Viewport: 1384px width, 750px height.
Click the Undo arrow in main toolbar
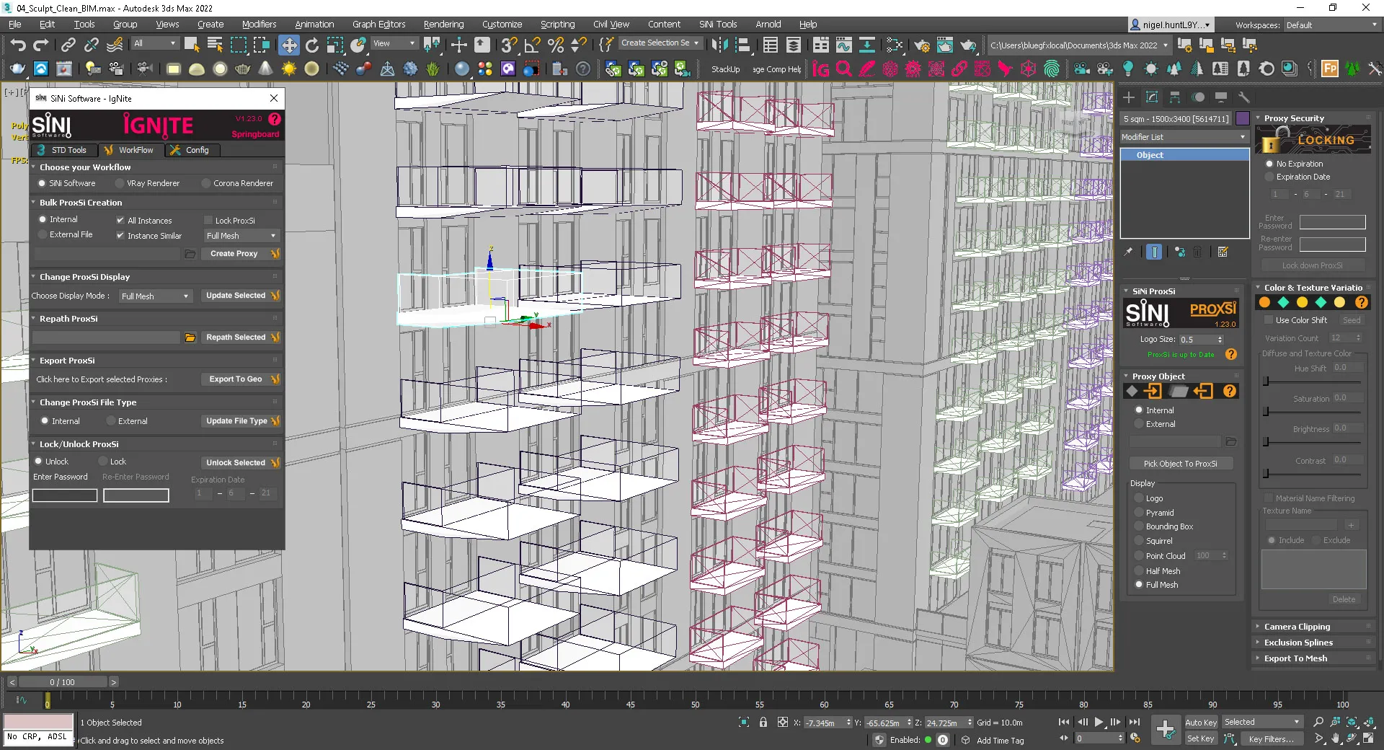pos(17,45)
